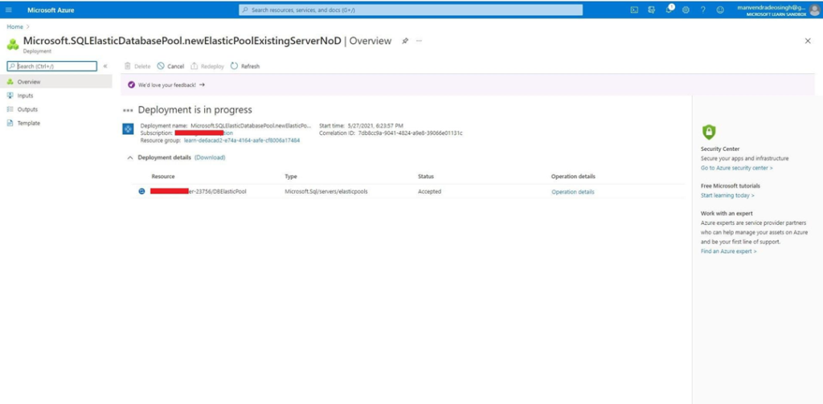This screenshot has width=823, height=404.
Task: Cancel the deployment
Action: click(x=170, y=66)
